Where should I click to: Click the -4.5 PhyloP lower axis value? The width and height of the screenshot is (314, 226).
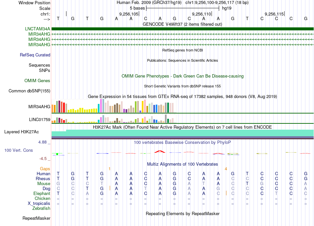point(43,159)
